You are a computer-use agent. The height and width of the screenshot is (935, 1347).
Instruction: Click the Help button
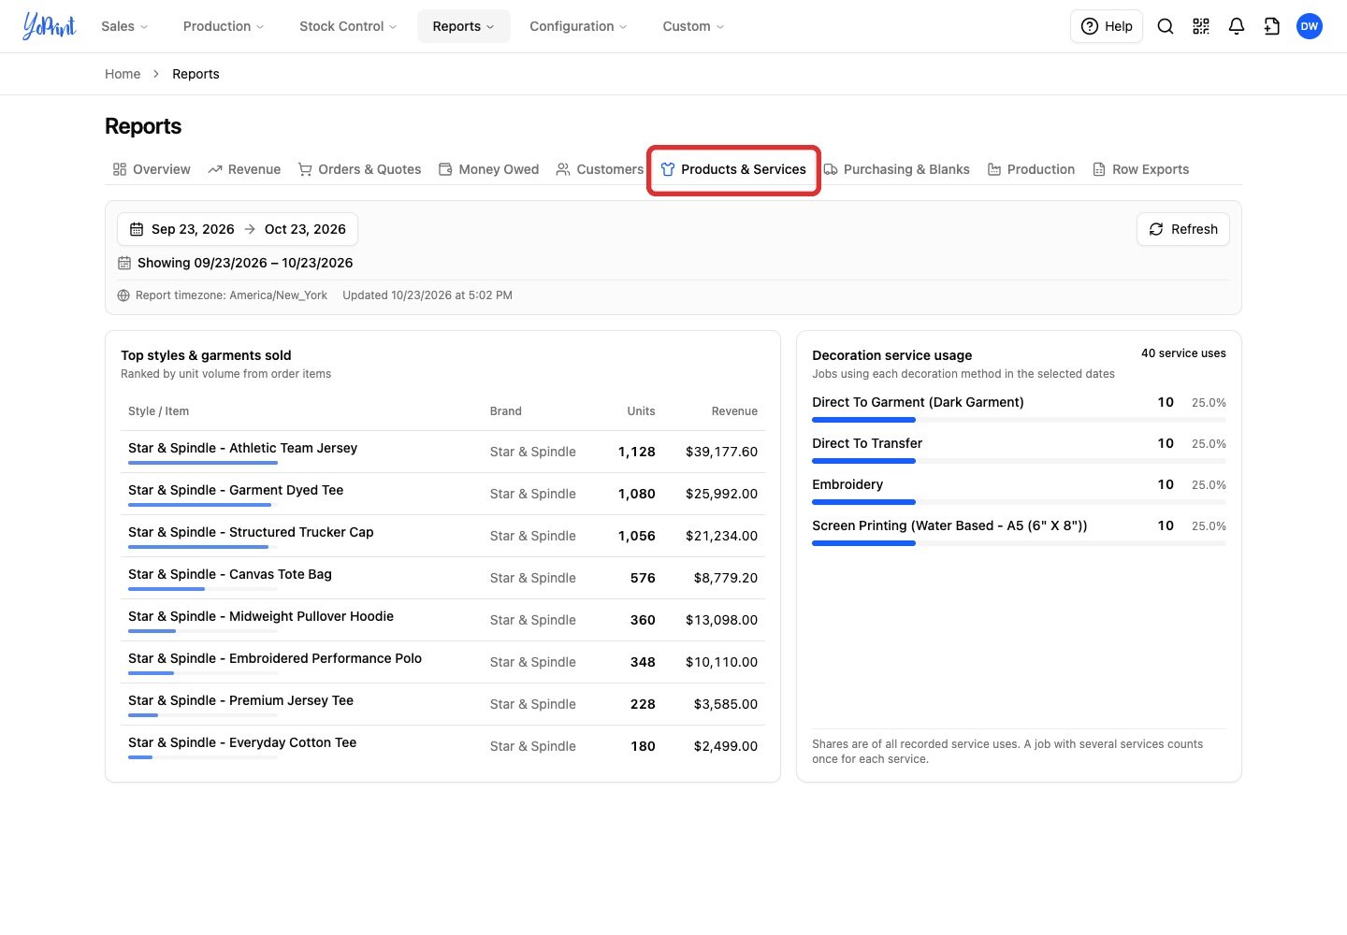[1107, 26]
